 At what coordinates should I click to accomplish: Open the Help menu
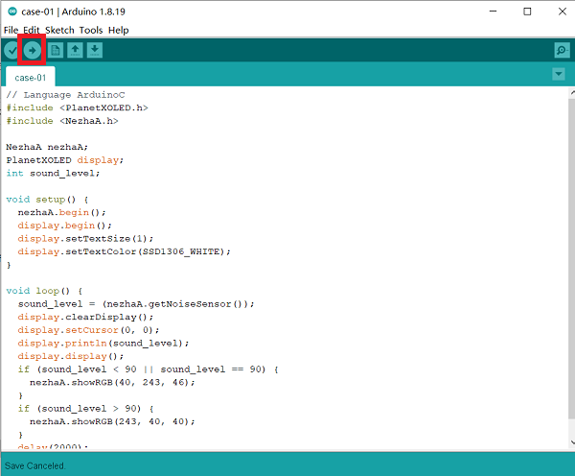coord(119,30)
